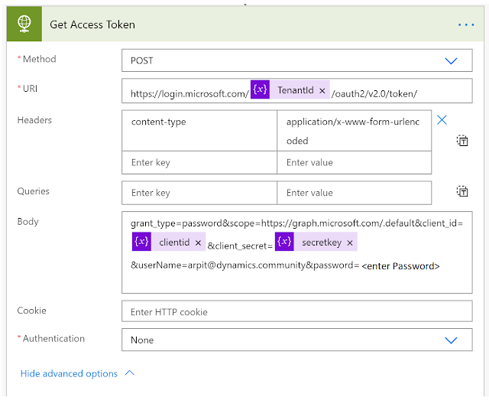This screenshot has width=489, height=400.
Task: Click the Hide advanced options link
Action: point(69,373)
